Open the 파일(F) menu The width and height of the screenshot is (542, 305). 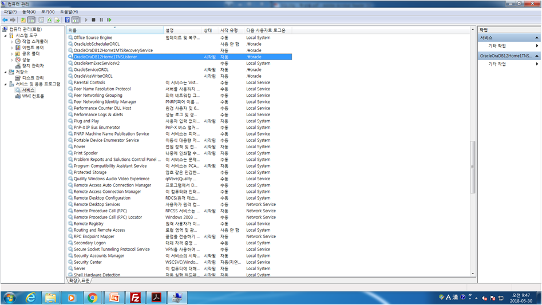tap(10, 12)
